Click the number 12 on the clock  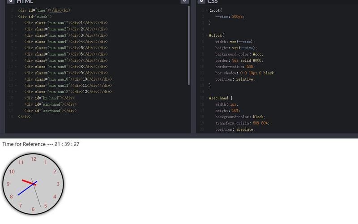click(33, 159)
